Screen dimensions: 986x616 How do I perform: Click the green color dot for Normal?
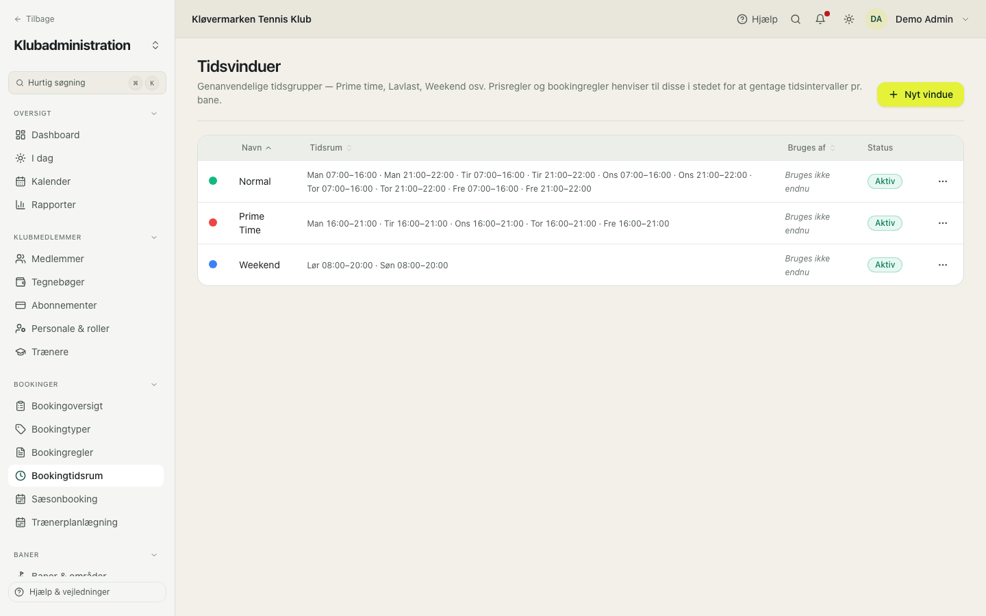[213, 181]
